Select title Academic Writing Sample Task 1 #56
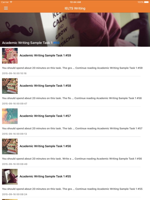Image resolution: width=150 pixels, height=200 pixels. point(45,146)
